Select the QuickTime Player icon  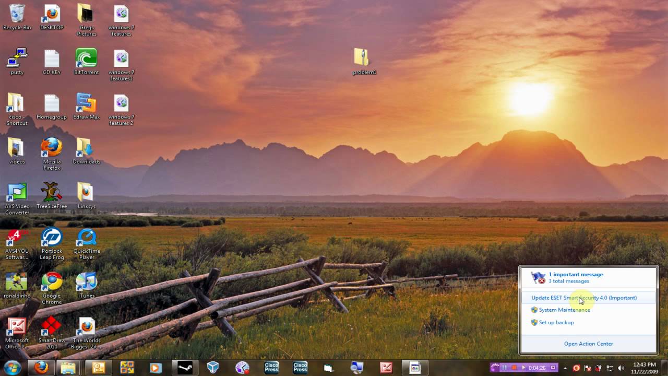[86, 244]
